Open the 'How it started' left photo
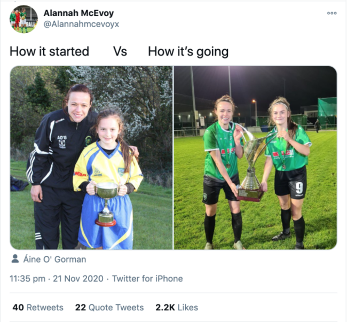Image resolution: width=347 pixels, height=322 pixels. pos(91,158)
